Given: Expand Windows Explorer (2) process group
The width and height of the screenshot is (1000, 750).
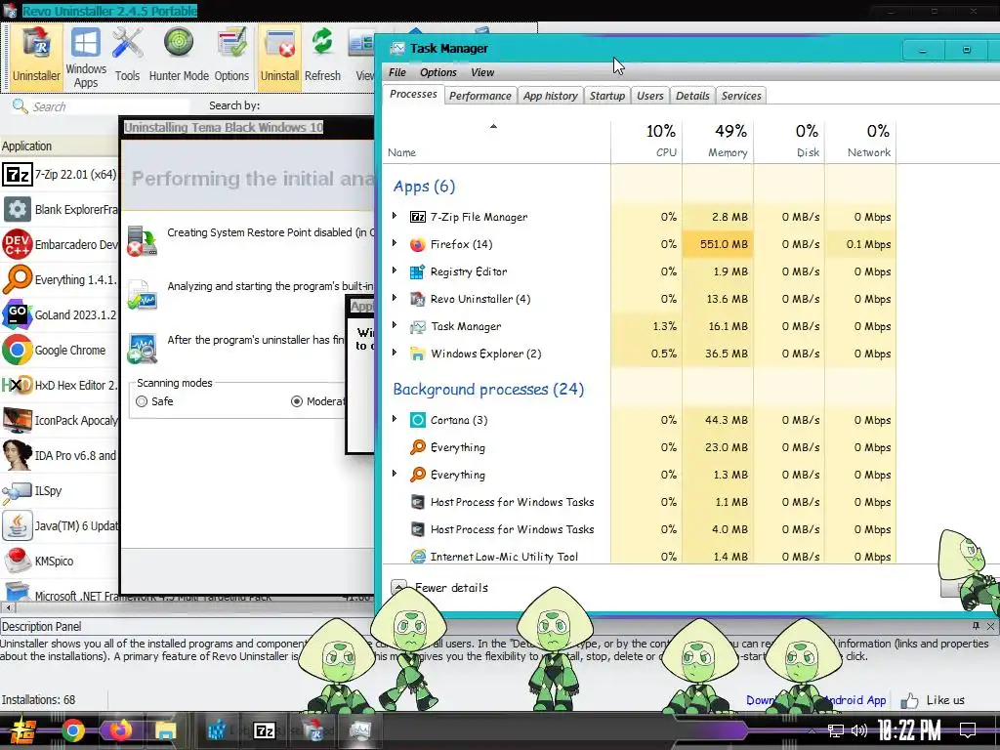Looking at the screenshot, I should [x=395, y=353].
